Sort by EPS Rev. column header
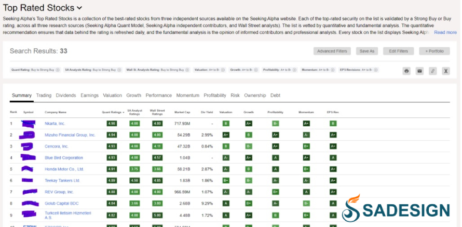This screenshot has width=462, height=227. (x=333, y=112)
